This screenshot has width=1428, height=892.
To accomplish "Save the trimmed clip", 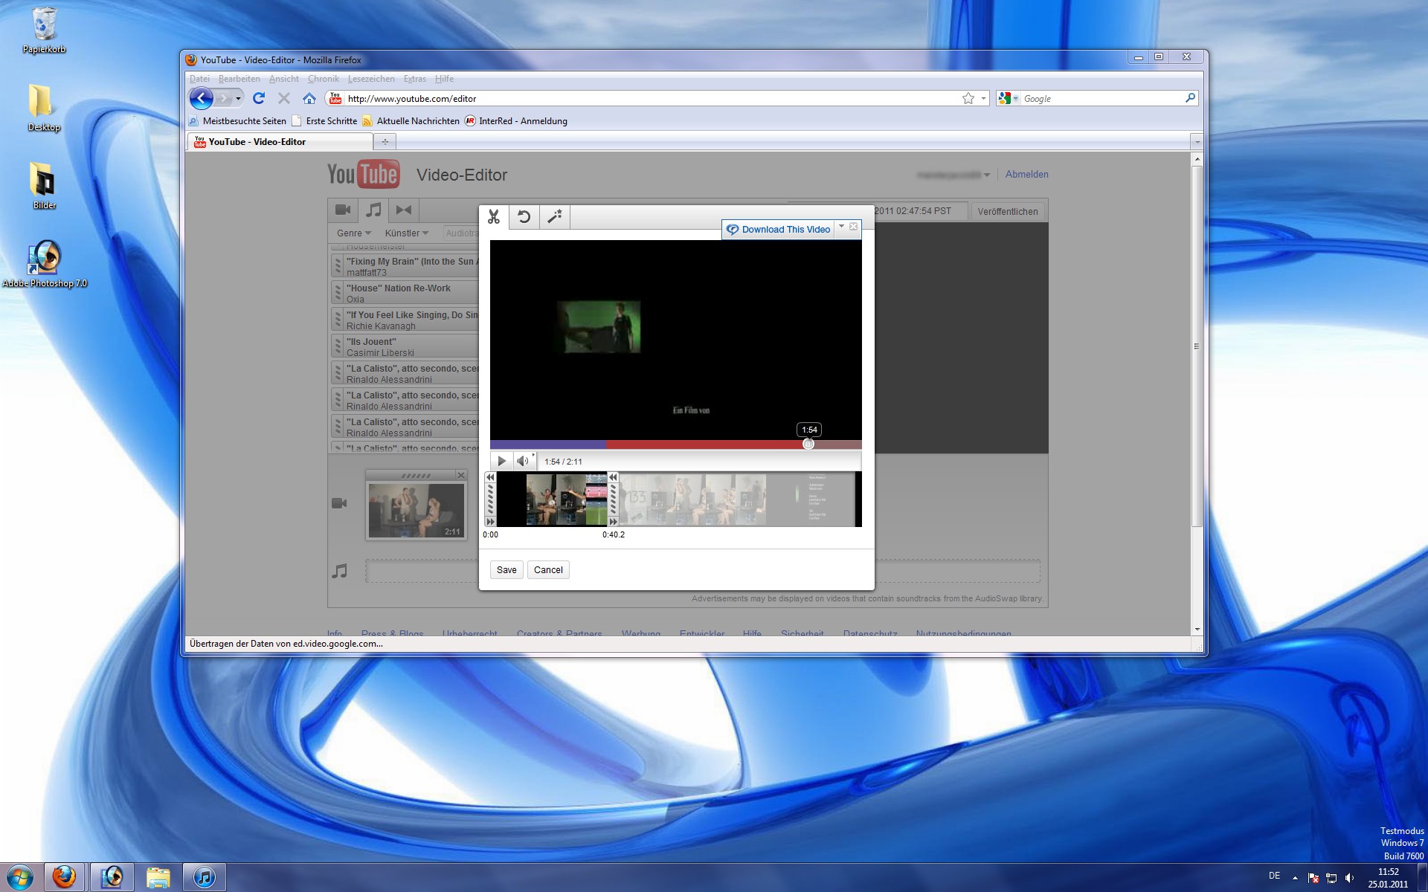I will point(506,570).
